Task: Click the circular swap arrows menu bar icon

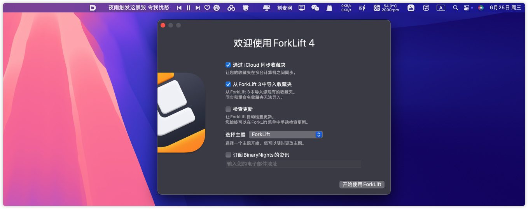Action: click(426, 8)
